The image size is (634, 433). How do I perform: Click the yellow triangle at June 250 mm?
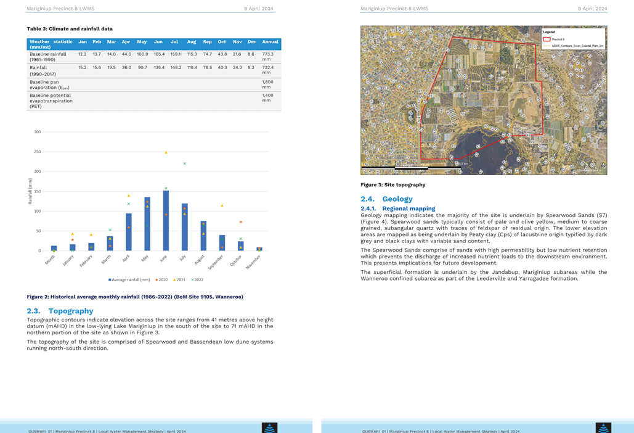click(x=166, y=152)
